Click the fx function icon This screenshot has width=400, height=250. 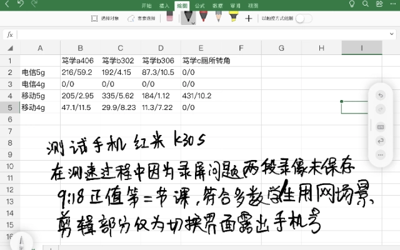[10, 34]
